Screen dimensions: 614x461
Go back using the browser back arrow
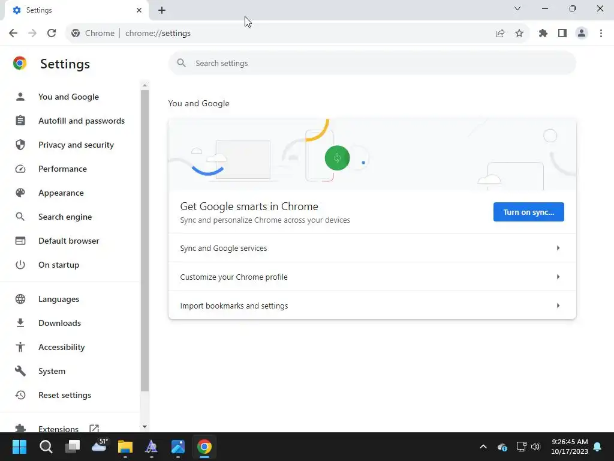[x=13, y=34]
